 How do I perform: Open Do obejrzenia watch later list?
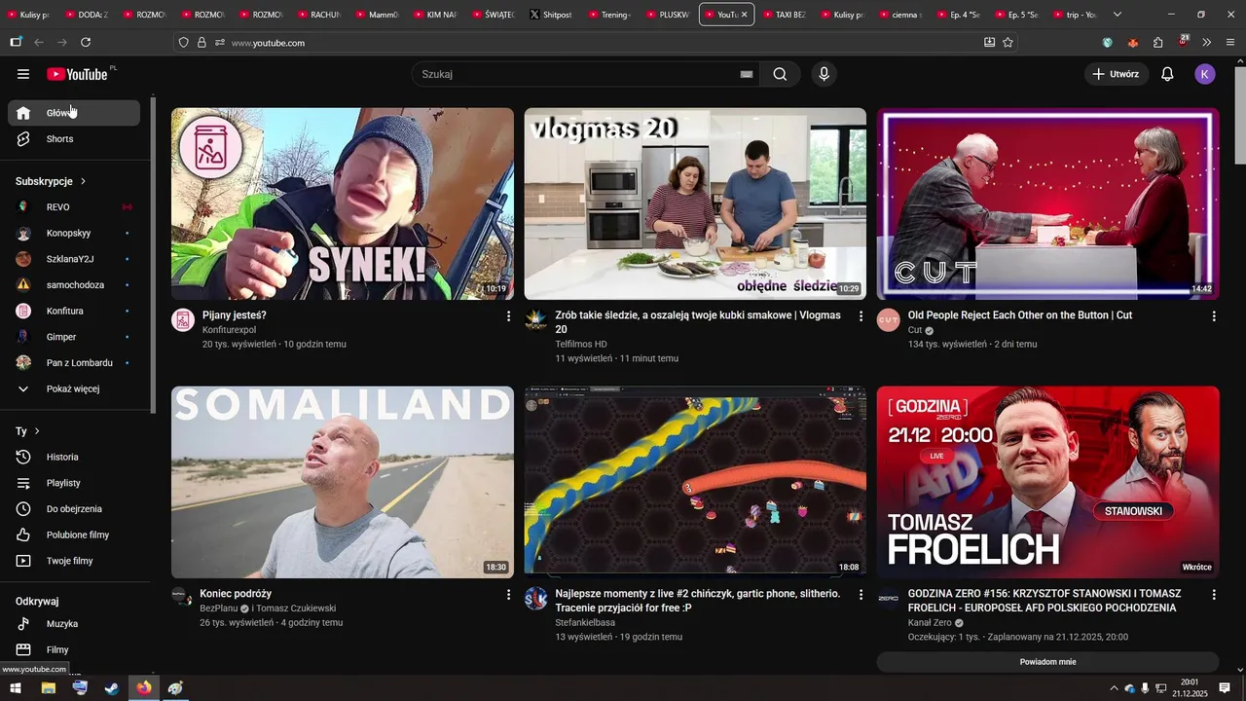(x=74, y=509)
